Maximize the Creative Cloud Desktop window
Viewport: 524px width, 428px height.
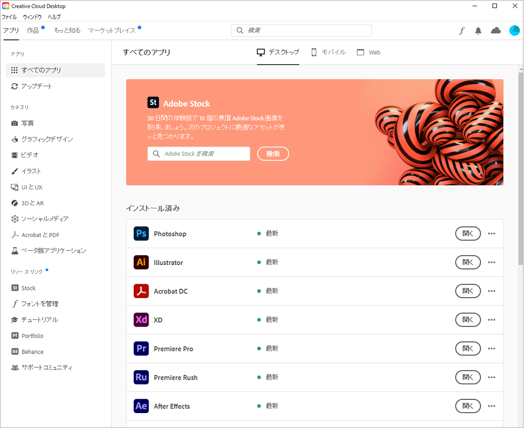495,6
